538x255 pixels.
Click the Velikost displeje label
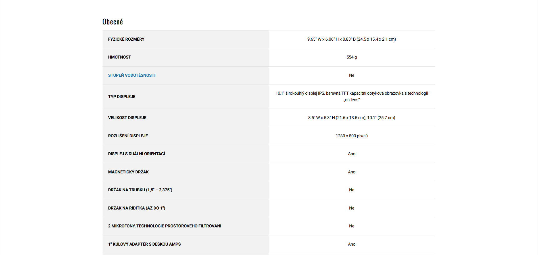(127, 118)
